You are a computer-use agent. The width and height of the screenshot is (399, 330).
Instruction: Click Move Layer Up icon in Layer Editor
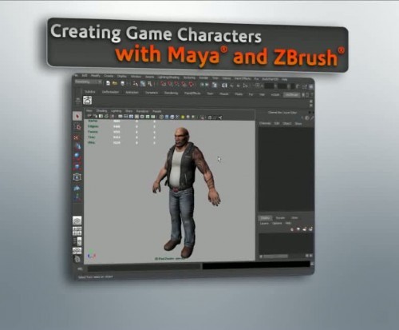[292, 229]
